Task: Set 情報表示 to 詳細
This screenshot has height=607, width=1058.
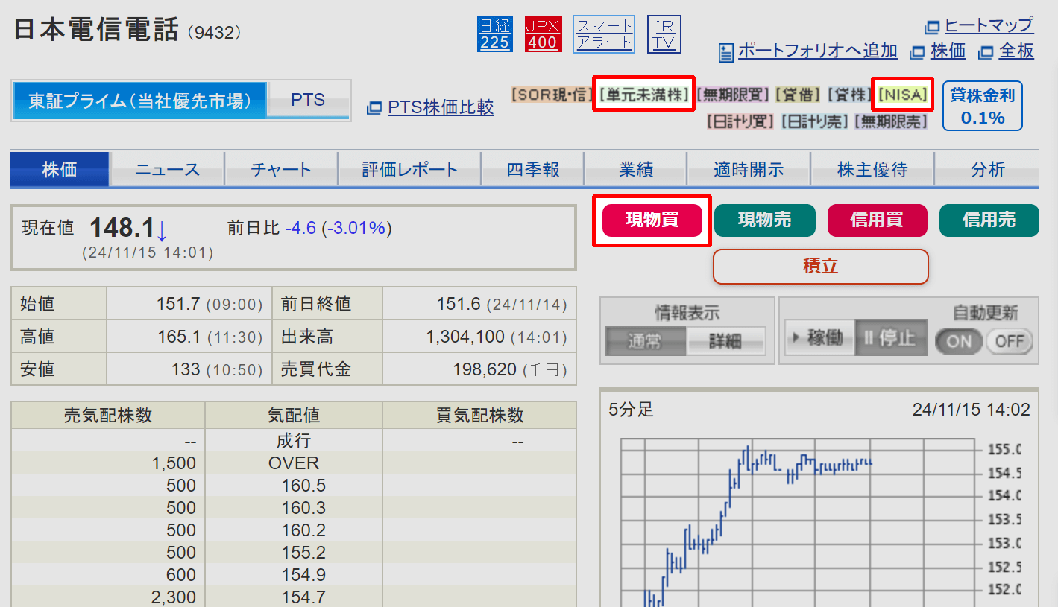Action: click(725, 342)
